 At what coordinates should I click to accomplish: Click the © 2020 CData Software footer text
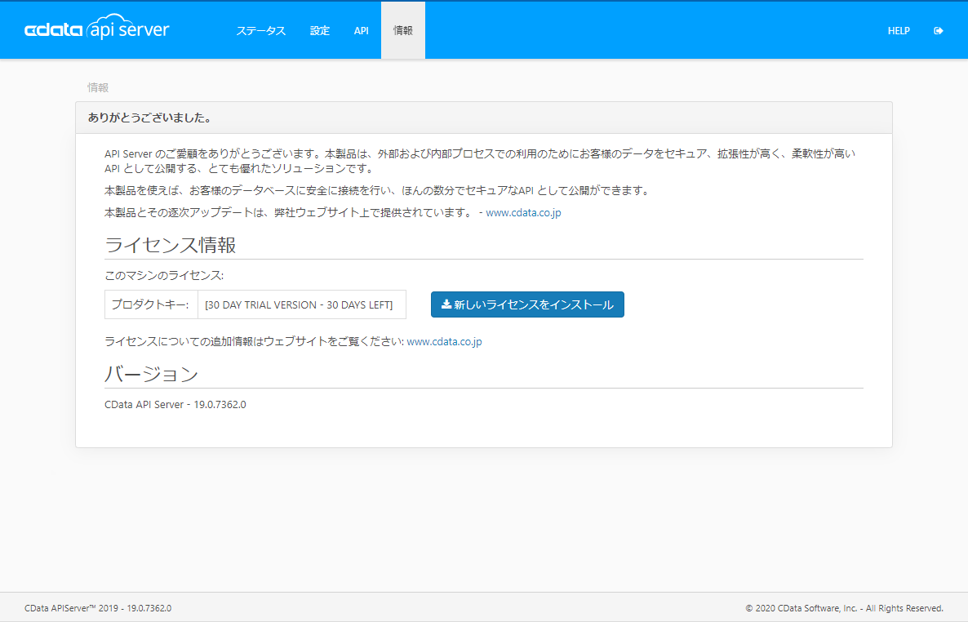coord(845,607)
